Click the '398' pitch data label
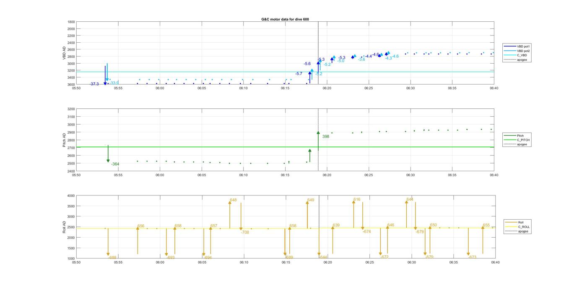Screen dimensions: 587x290 (x=326, y=136)
